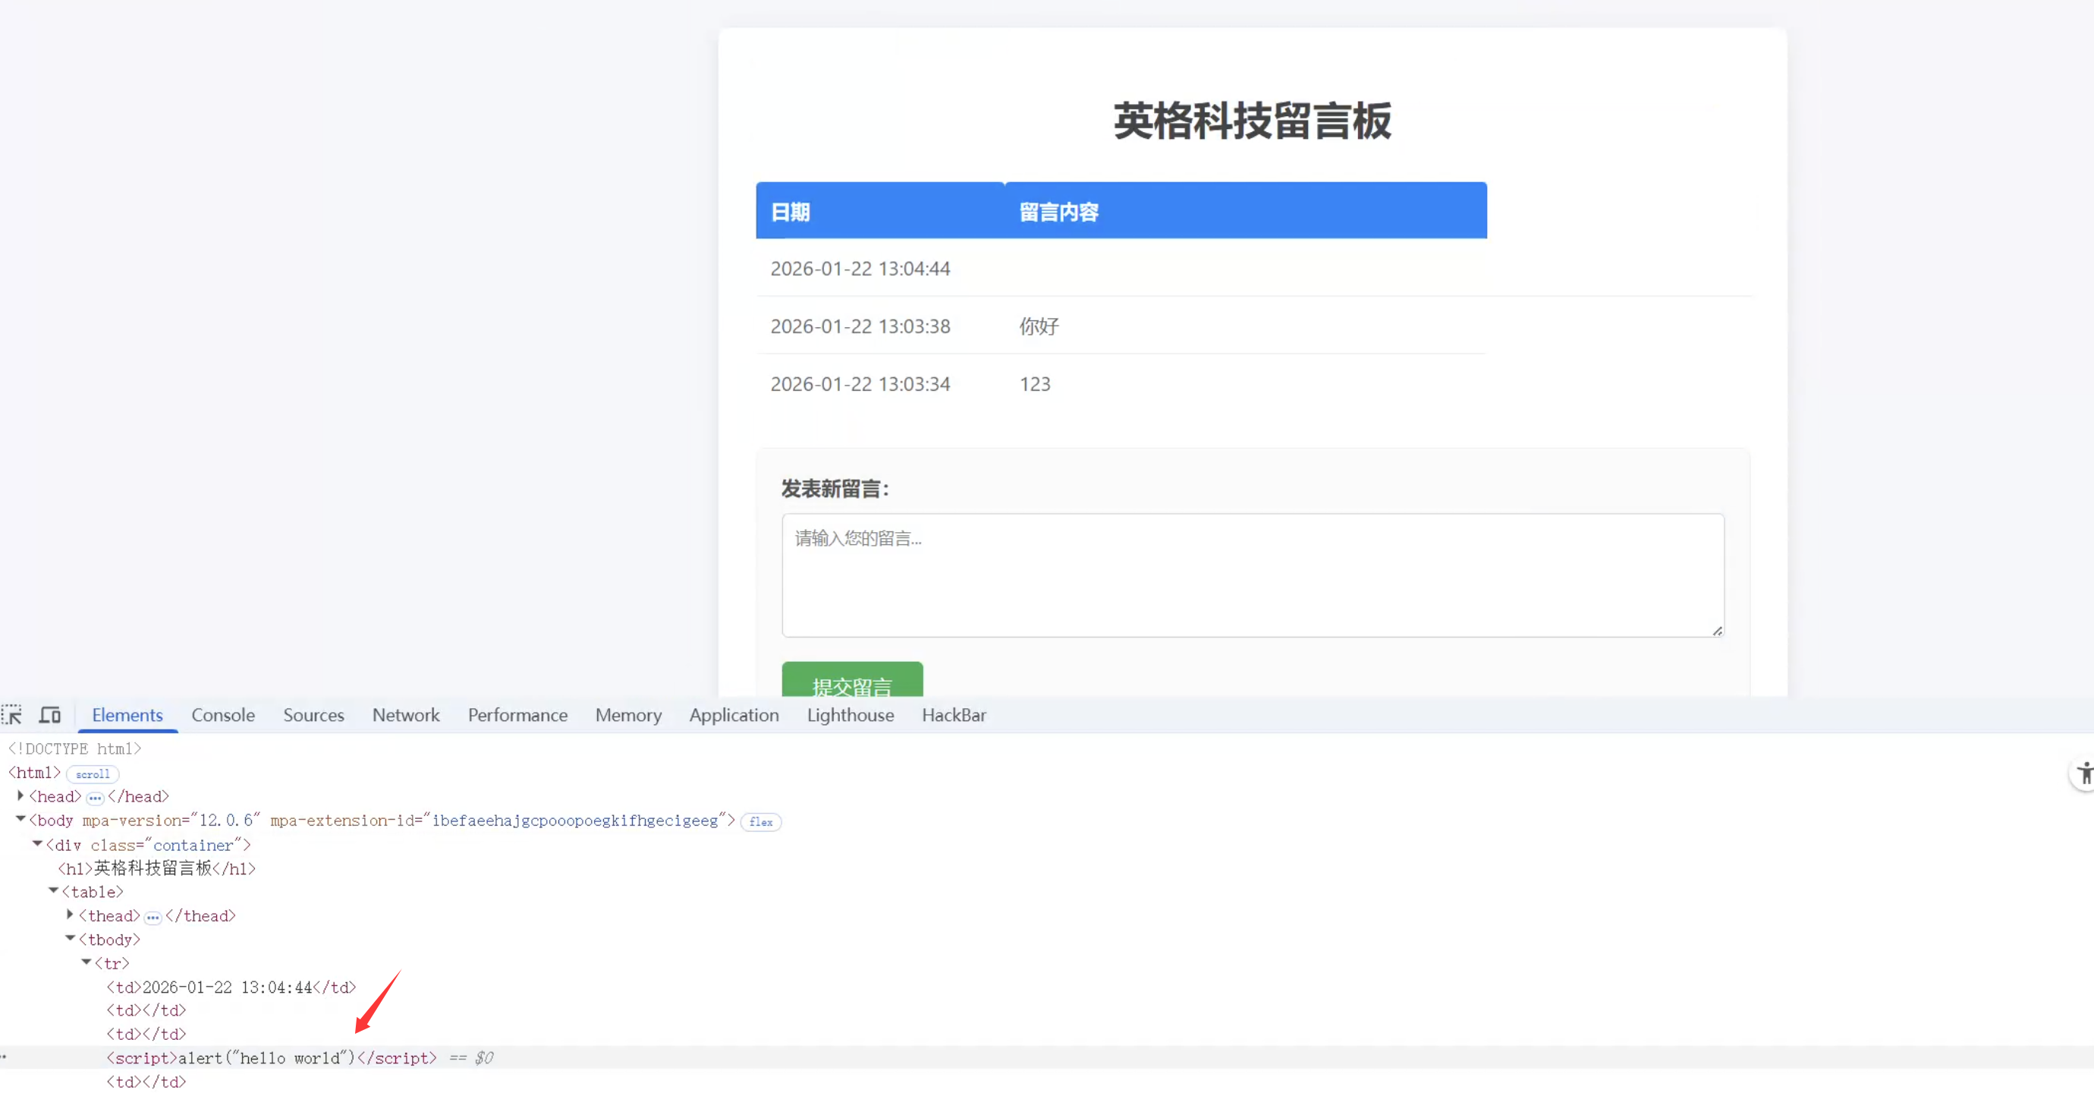Open the Performance tab
Viewport: 2094px width, 1093px height.
coord(517,715)
